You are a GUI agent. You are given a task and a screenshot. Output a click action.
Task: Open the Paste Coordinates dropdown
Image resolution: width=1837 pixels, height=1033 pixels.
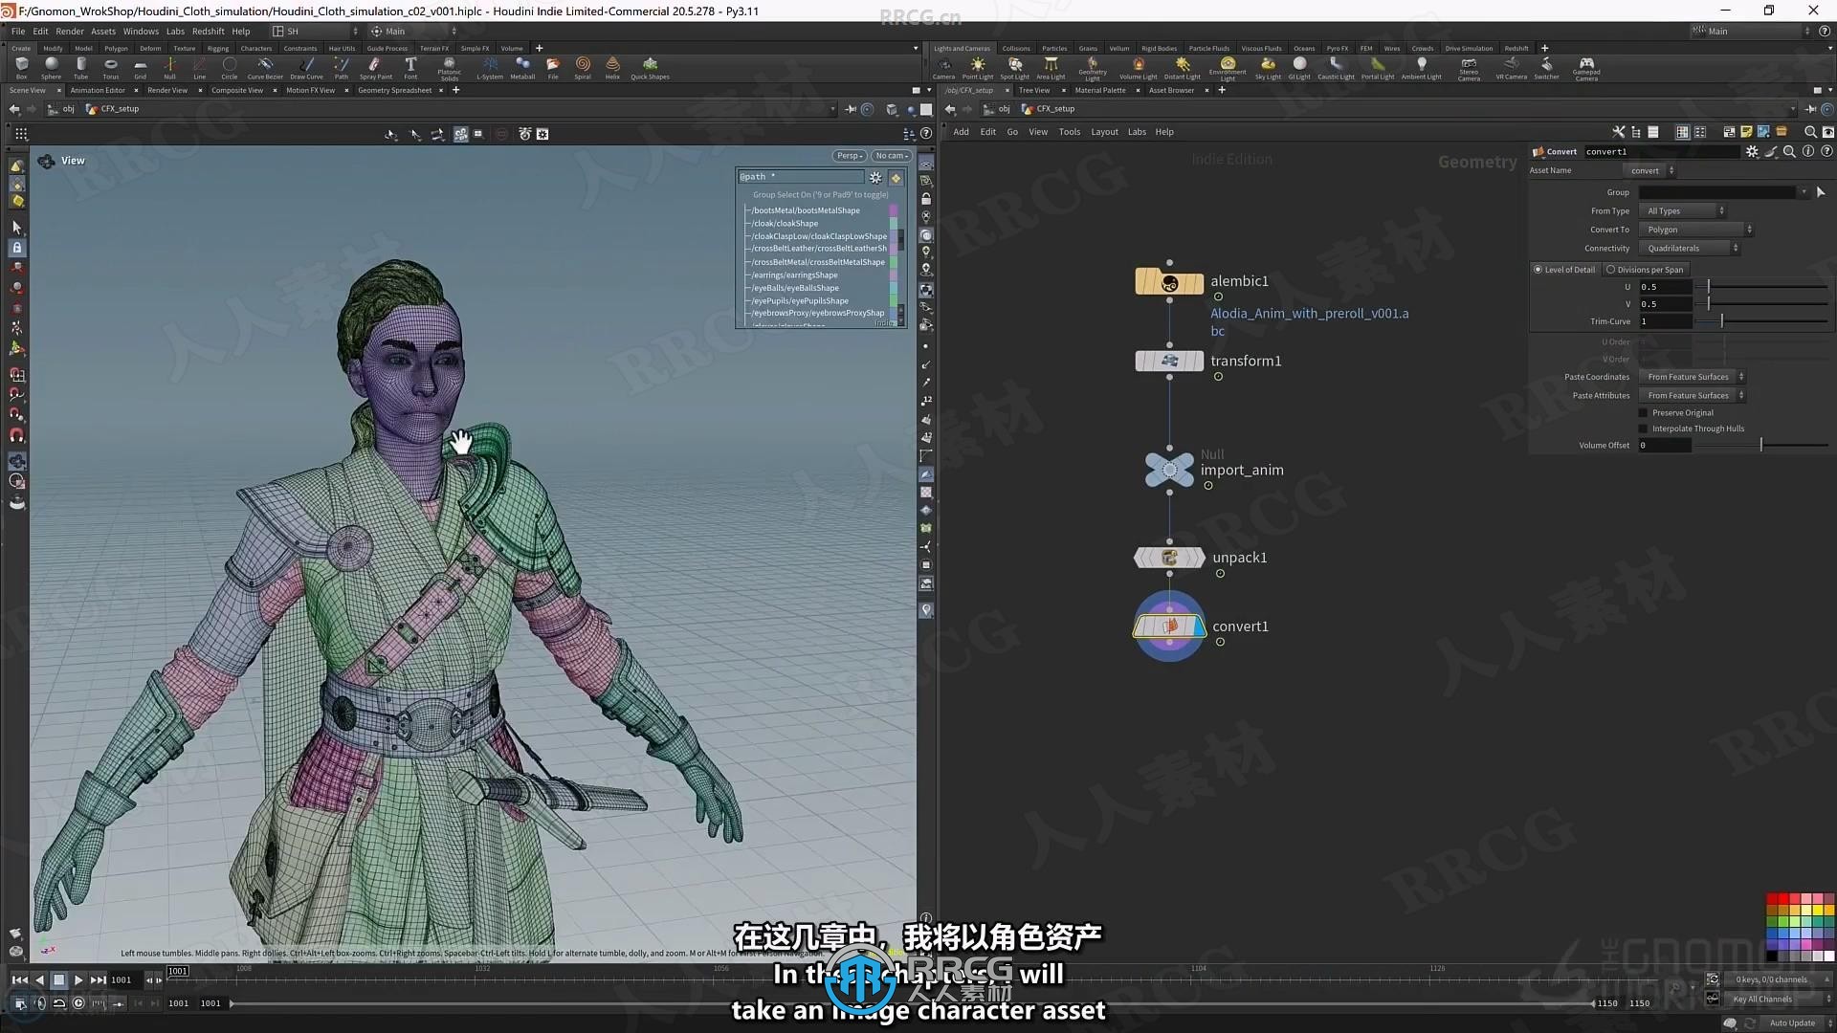(1693, 377)
